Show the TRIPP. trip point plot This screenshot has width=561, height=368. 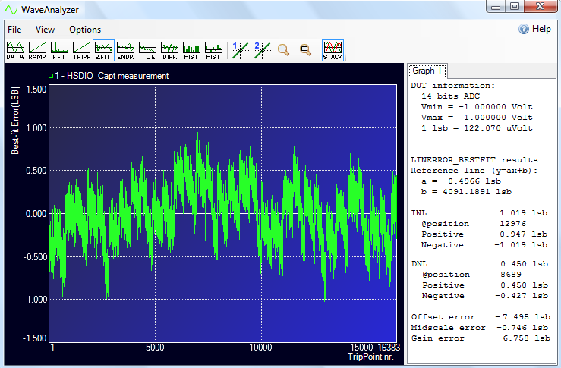[81, 51]
